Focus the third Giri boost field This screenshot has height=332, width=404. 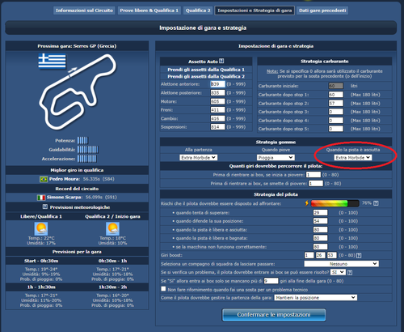tap(332, 255)
